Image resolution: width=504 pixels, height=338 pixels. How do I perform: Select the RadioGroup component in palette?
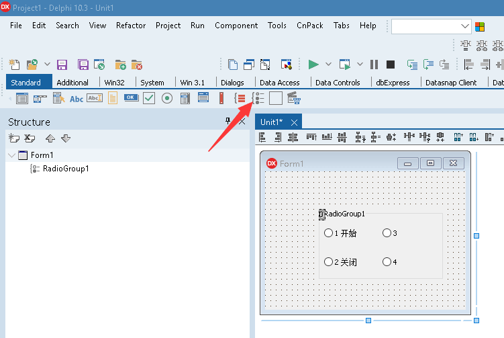click(258, 98)
